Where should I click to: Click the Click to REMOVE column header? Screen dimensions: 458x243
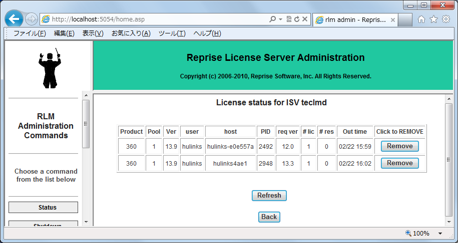399,132
